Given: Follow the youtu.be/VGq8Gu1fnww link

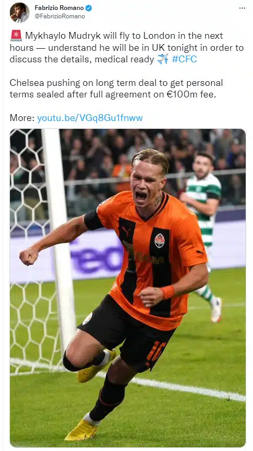Looking at the screenshot, I should [90, 118].
